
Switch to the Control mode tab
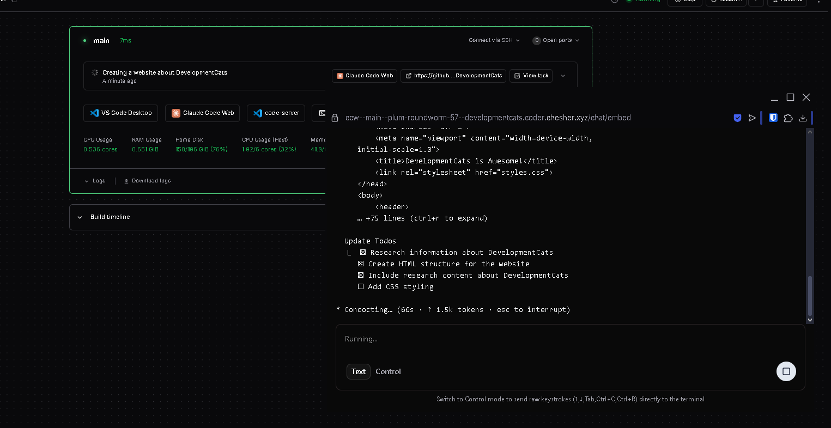click(388, 371)
